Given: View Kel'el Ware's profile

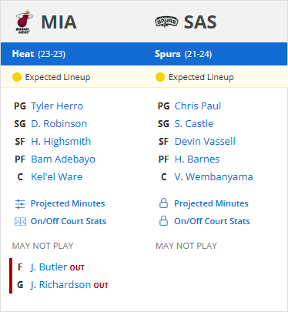Looking at the screenshot, I should [57, 177].
